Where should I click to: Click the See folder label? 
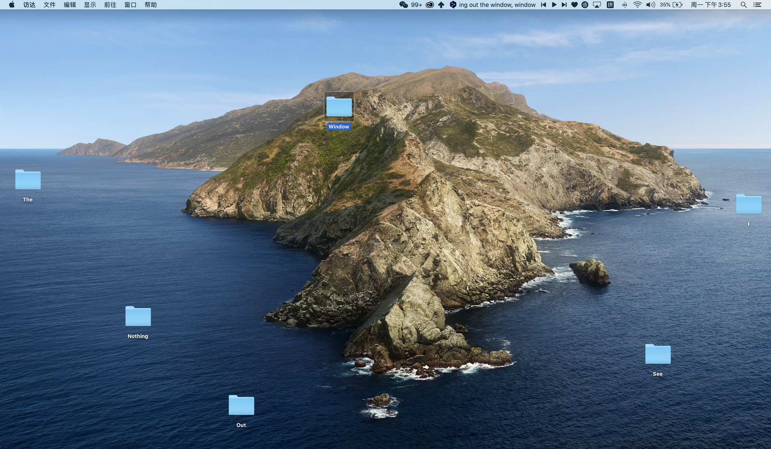658,374
